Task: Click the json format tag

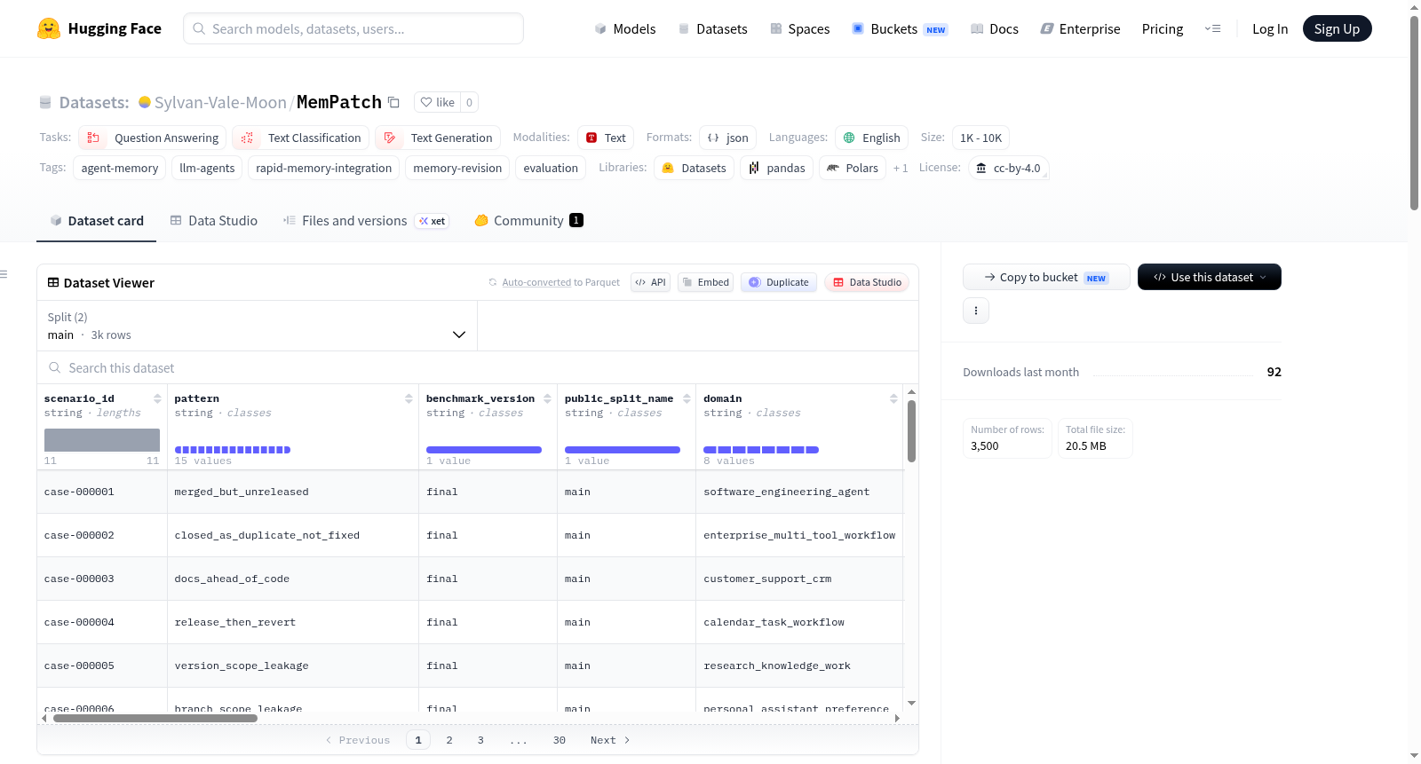Action: pyautogui.click(x=727, y=138)
